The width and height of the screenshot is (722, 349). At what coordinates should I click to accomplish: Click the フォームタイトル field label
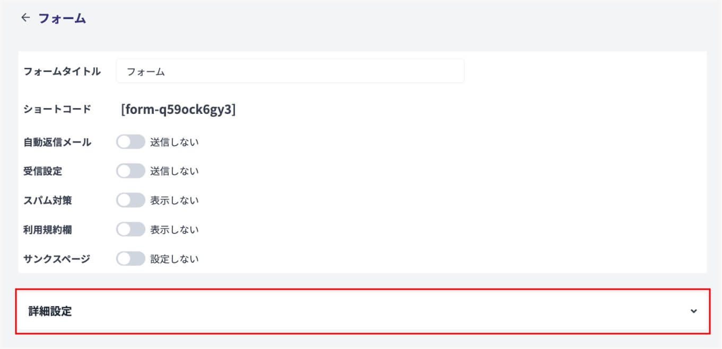[62, 71]
